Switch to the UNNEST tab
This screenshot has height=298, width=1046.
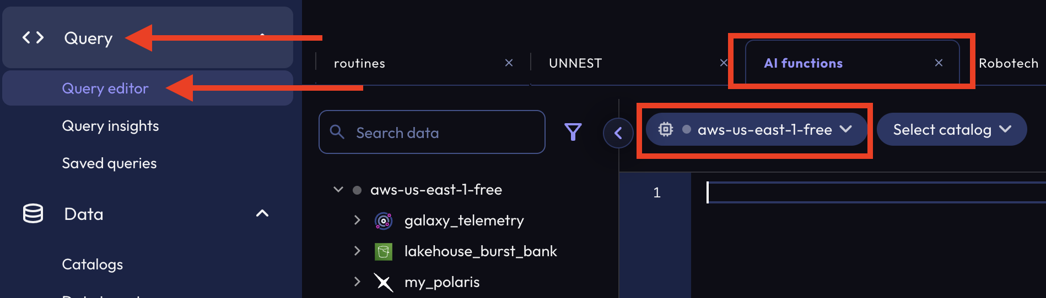575,63
